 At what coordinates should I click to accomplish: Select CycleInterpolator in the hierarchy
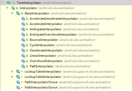click(42, 45)
